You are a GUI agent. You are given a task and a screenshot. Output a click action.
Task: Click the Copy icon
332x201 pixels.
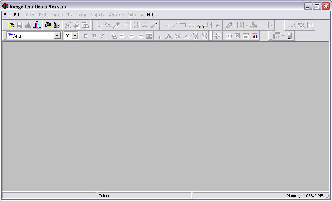coord(76,25)
